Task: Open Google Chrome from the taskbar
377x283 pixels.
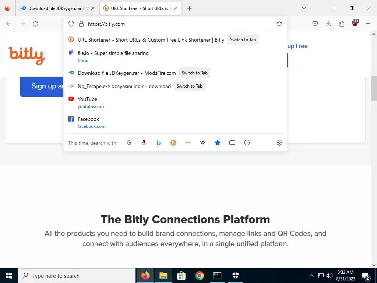Action: click(199, 276)
